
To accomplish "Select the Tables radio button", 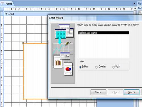I will (x=80, y=67).
